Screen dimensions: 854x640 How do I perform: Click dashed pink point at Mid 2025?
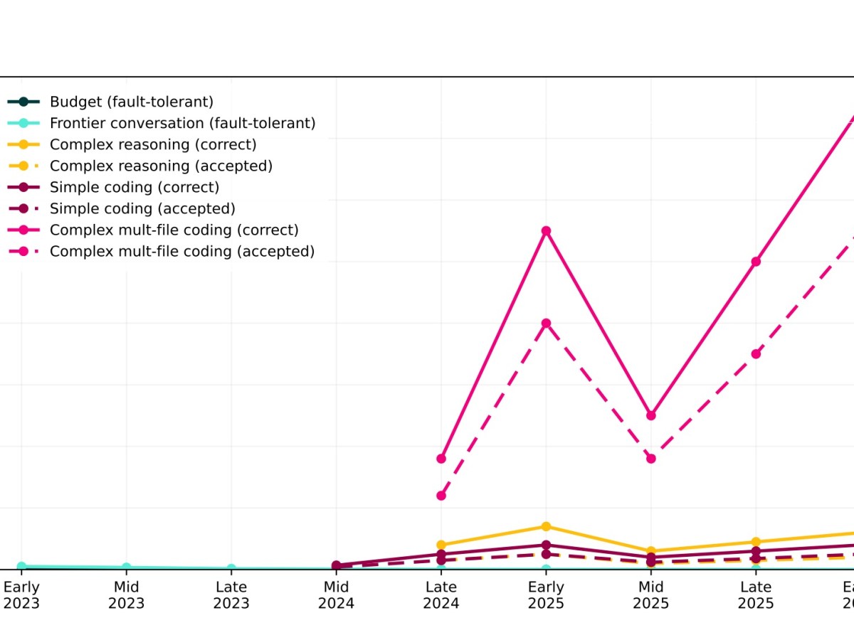pos(651,459)
